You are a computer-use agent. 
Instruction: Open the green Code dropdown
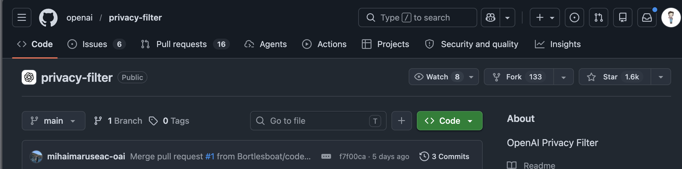pos(450,121)
